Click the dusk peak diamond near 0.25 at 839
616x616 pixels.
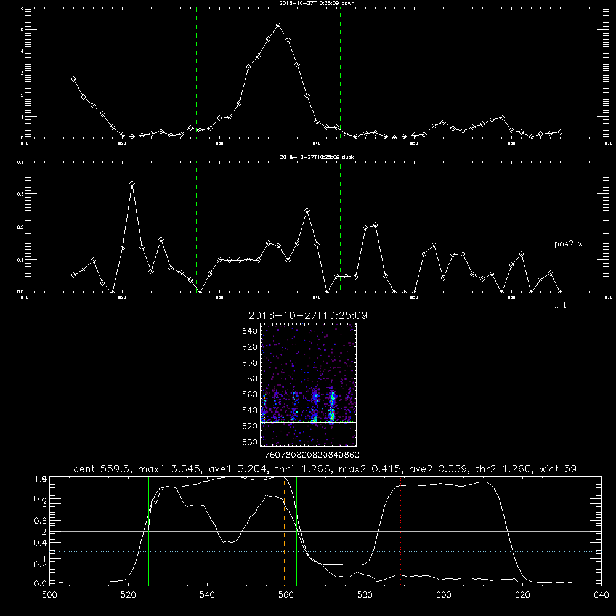pyautogui.click(x=307, y=211)
